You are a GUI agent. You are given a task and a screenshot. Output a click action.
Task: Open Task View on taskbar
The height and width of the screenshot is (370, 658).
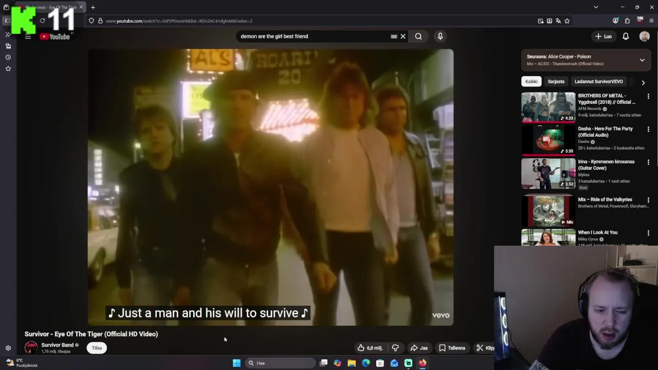[323, 363]
